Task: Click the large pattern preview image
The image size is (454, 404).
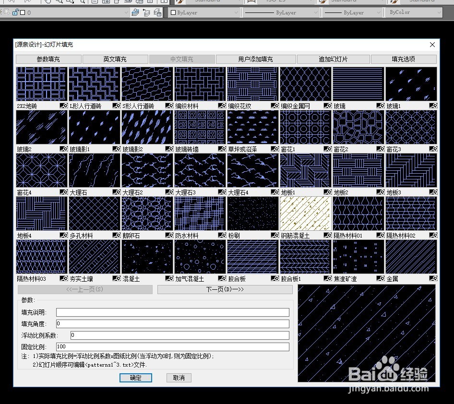Action: point(367,333)
